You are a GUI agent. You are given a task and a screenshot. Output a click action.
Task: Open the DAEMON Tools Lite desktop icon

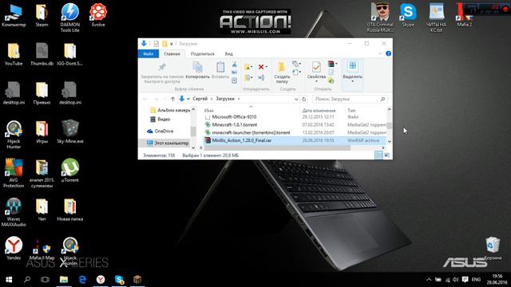click(69, 18)
